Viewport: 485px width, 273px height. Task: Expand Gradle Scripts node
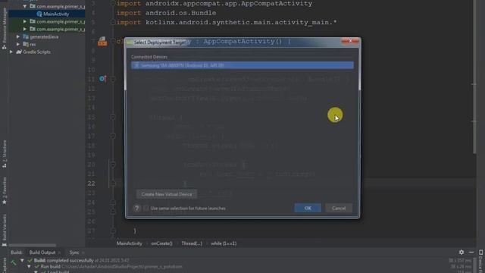[x=11, y=52]
